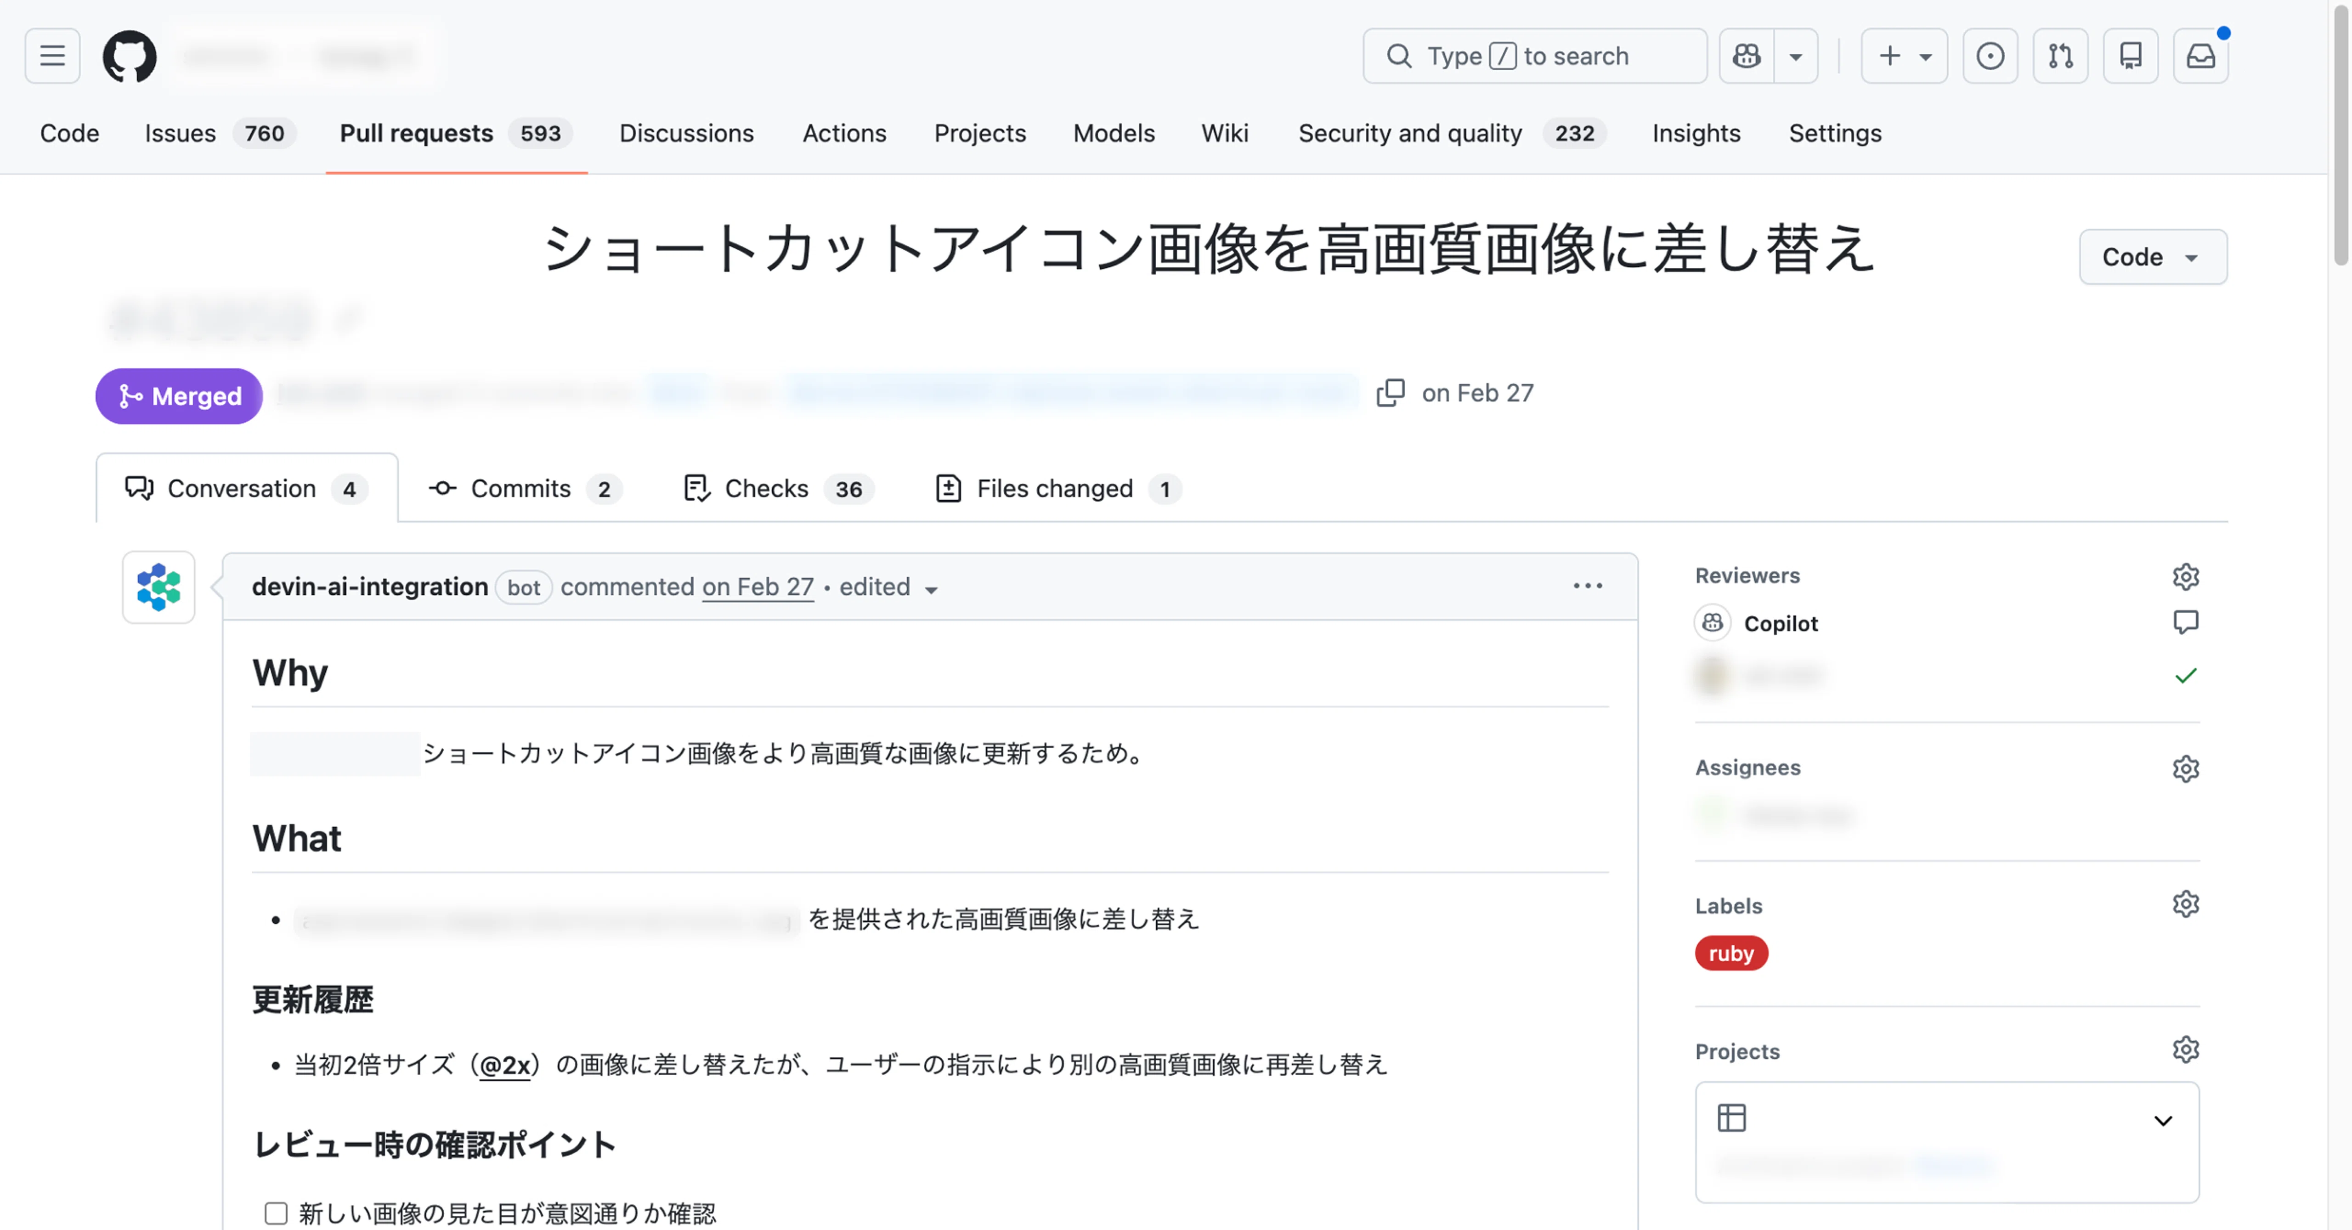The height and width of the screenshot is (1230, 2352).
Task: Open the hamburger navigation menu
Action: [52, 56]
